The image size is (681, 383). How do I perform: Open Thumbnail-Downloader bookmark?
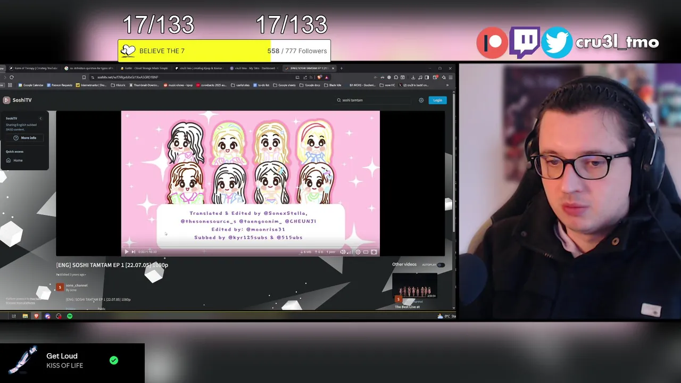pyautogui.click(x=144, y=85)
